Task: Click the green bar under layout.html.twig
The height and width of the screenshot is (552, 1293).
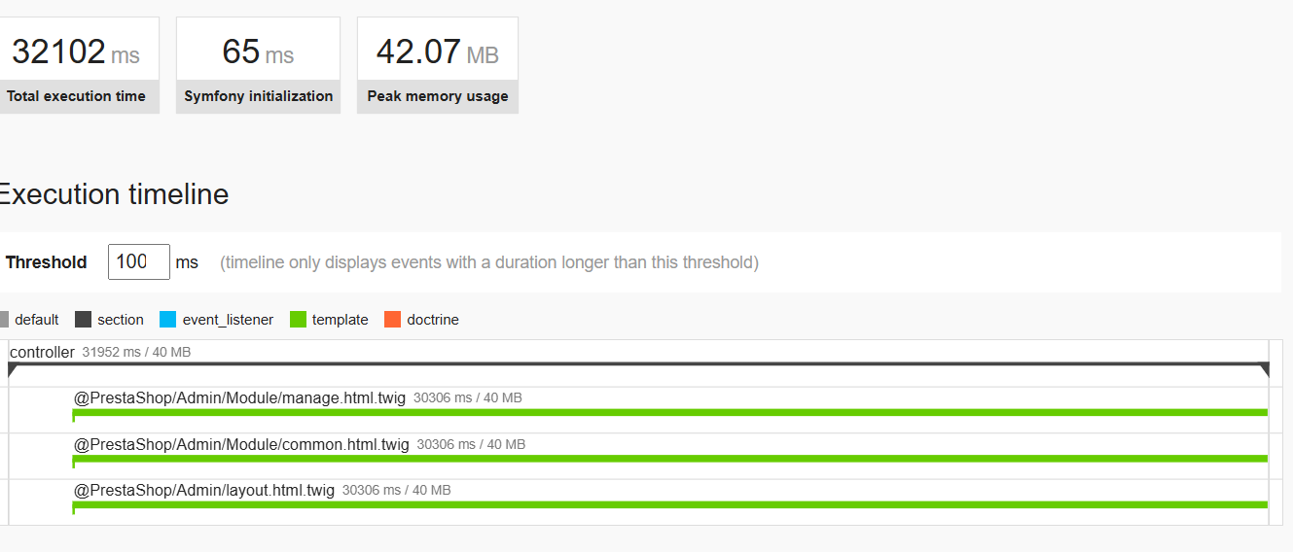Action: pyautogui.click(x=669, y=504)
